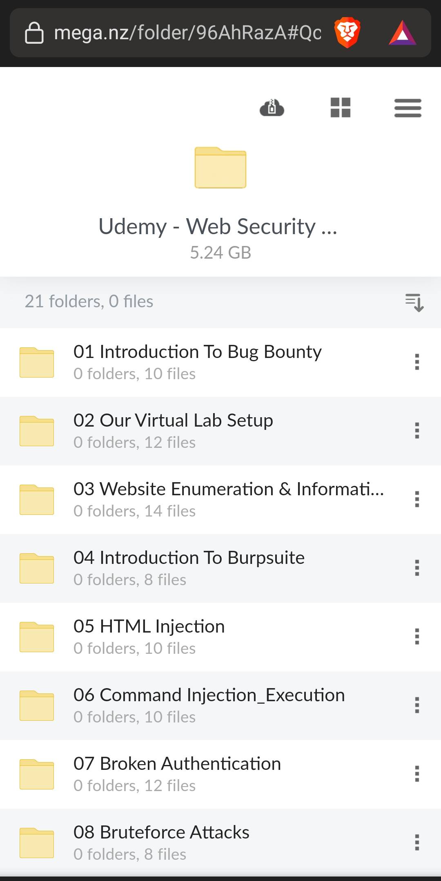The width and height of the screenshot is (441, 881).
Task: Tap the site security padlock icon
Action: (34, 33)
